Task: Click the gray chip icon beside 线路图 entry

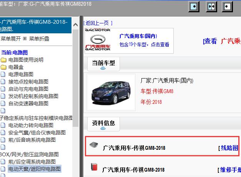Action: pos(94,145)
